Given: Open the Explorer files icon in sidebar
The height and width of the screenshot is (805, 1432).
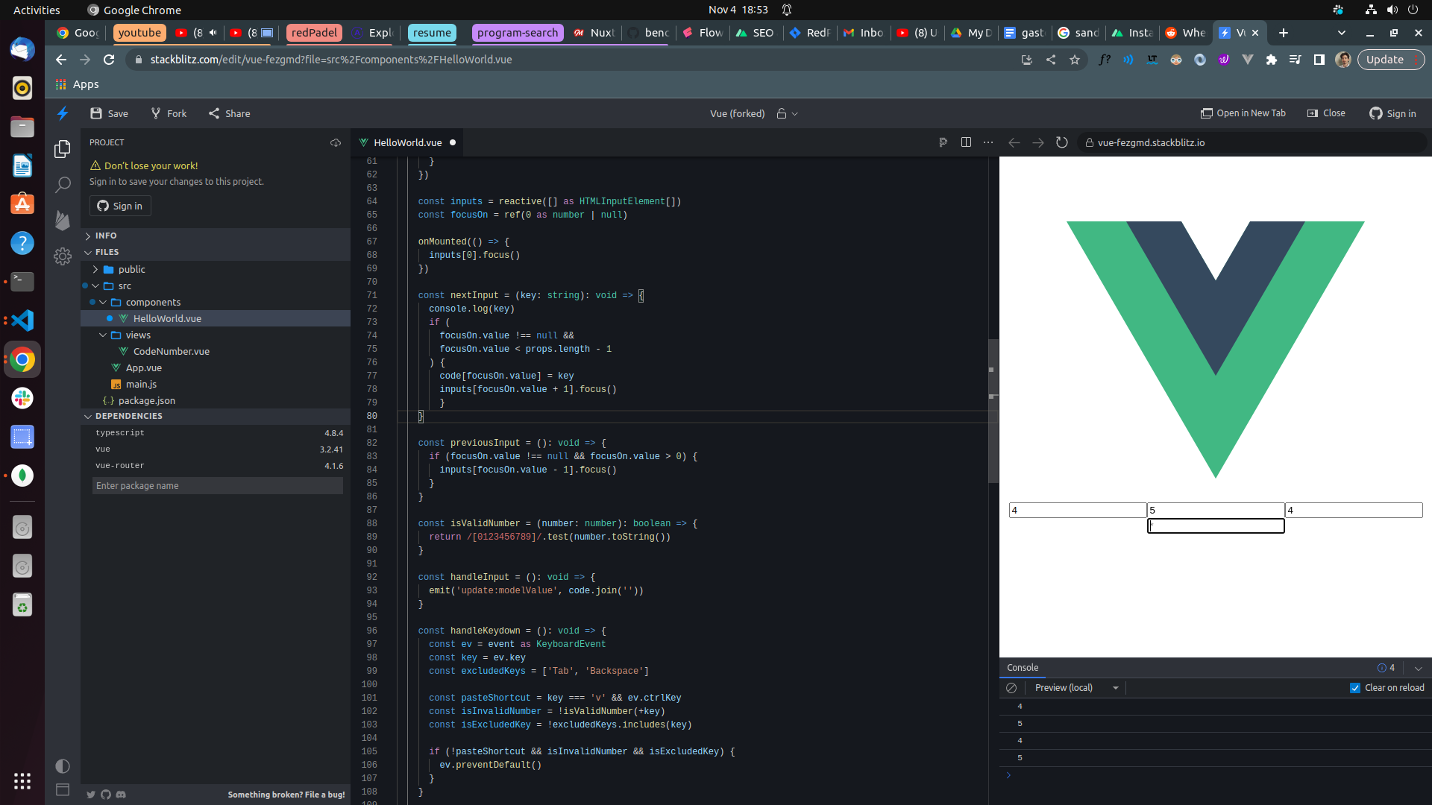Looking at the screenshot, I should point(63,149).
